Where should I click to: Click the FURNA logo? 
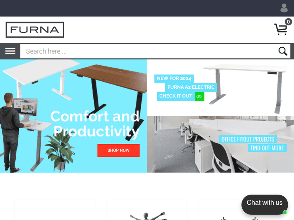(x=35, y=30)
